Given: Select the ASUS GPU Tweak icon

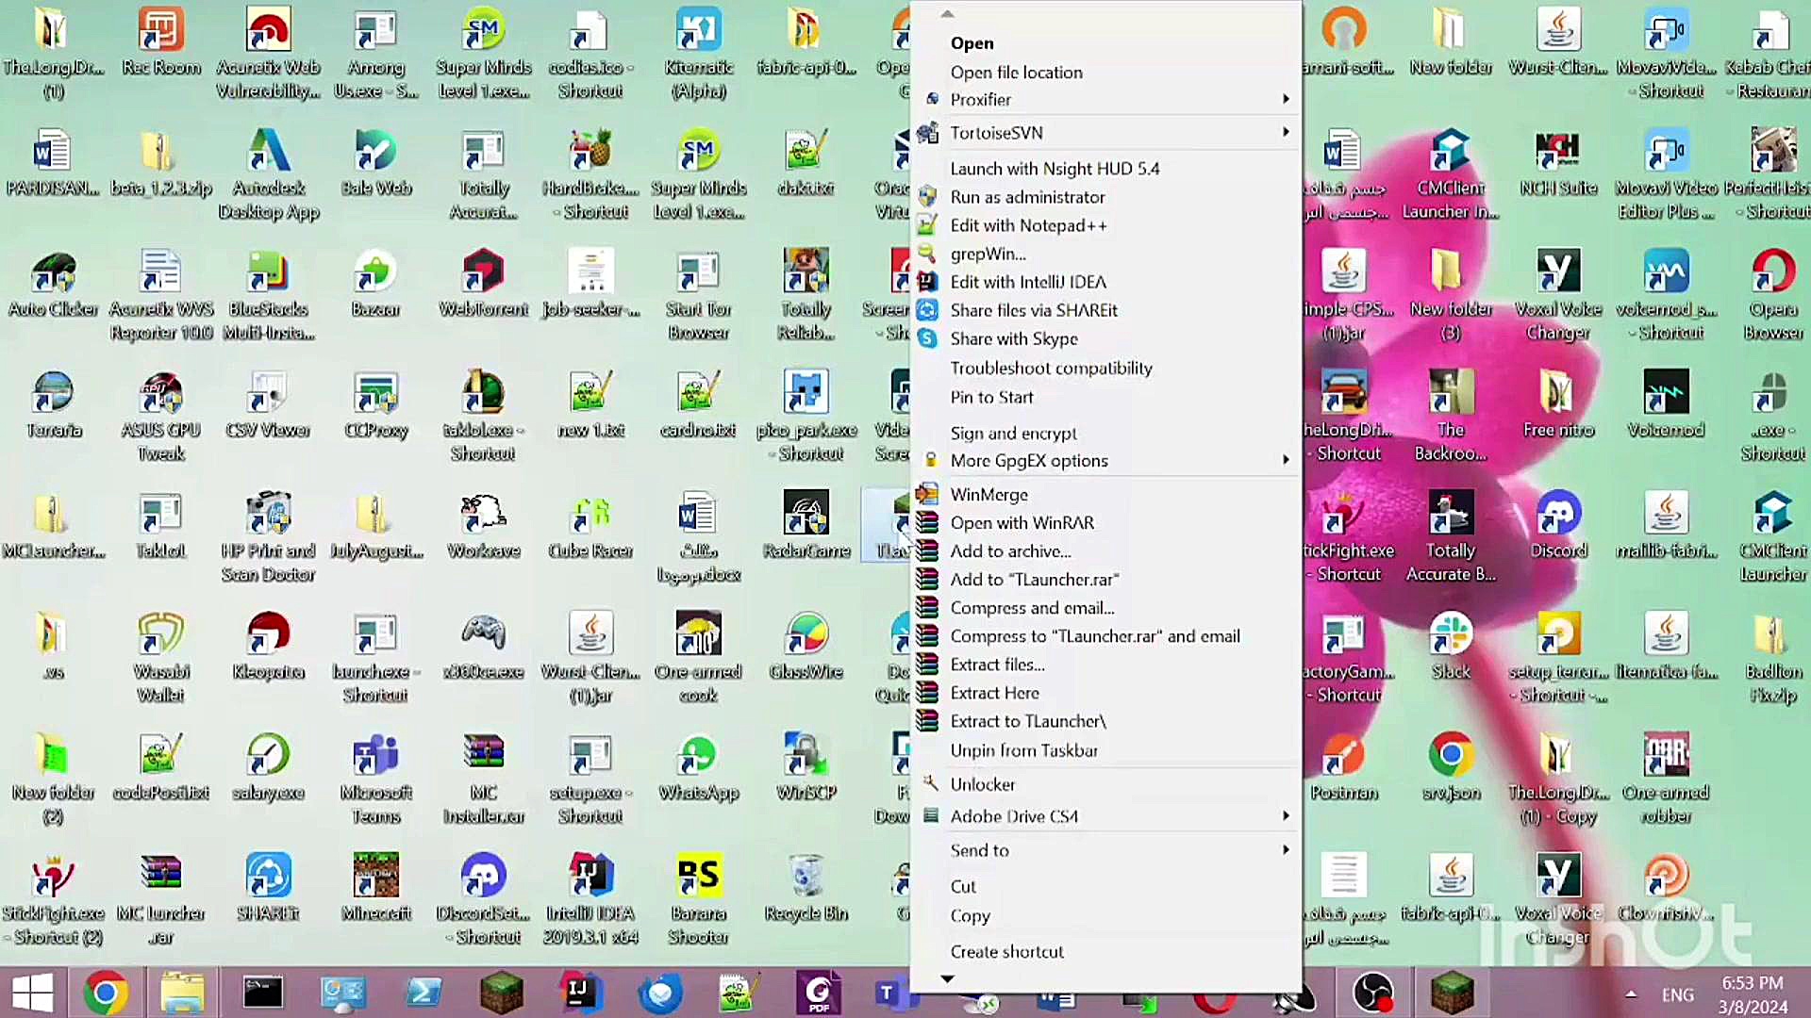Looking at the screenshot, I should (x=161, y=416).
